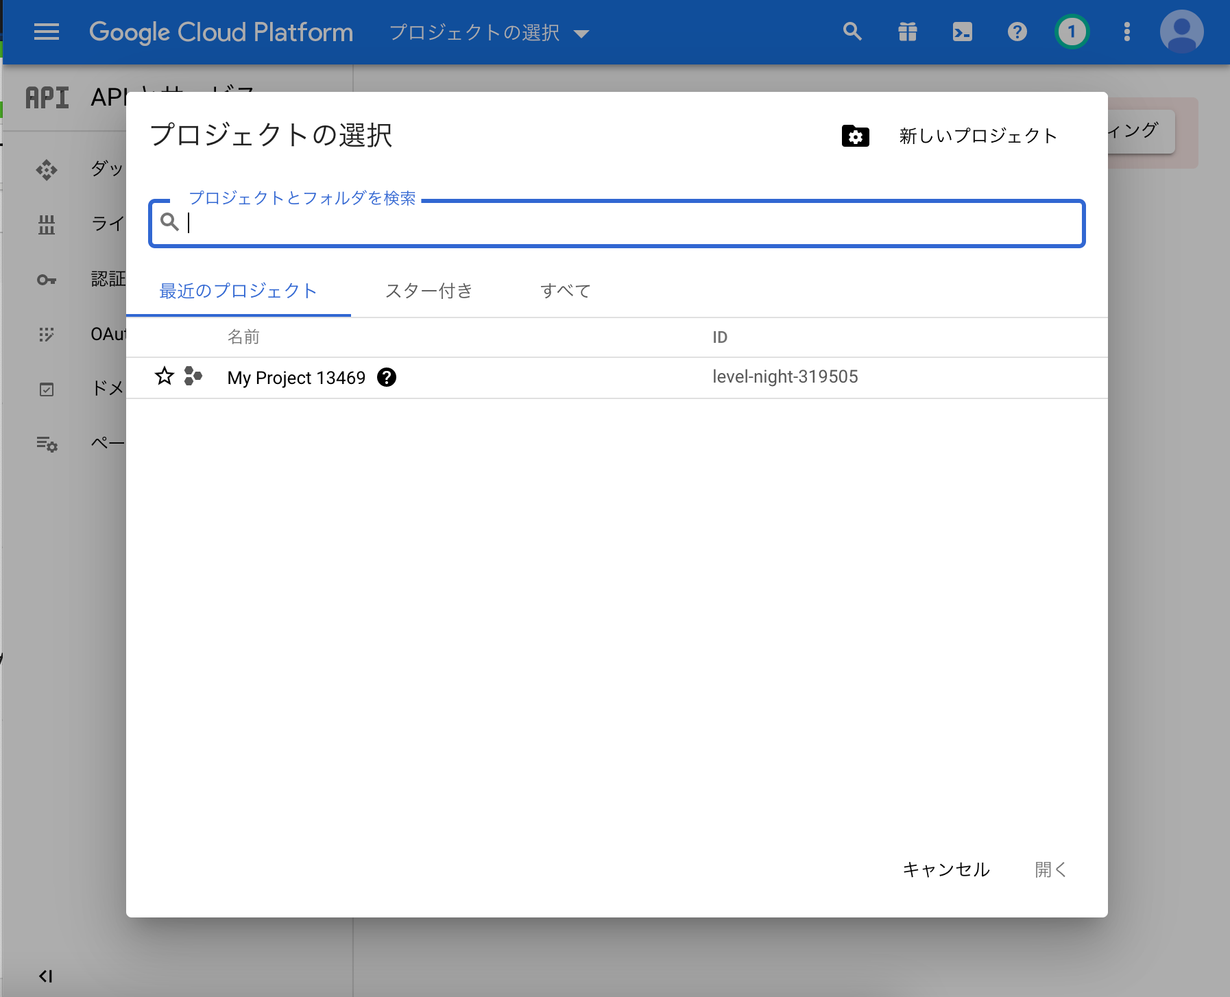Expand the プロジェクトの選択 dropdown arrow

tap(582, 33)
